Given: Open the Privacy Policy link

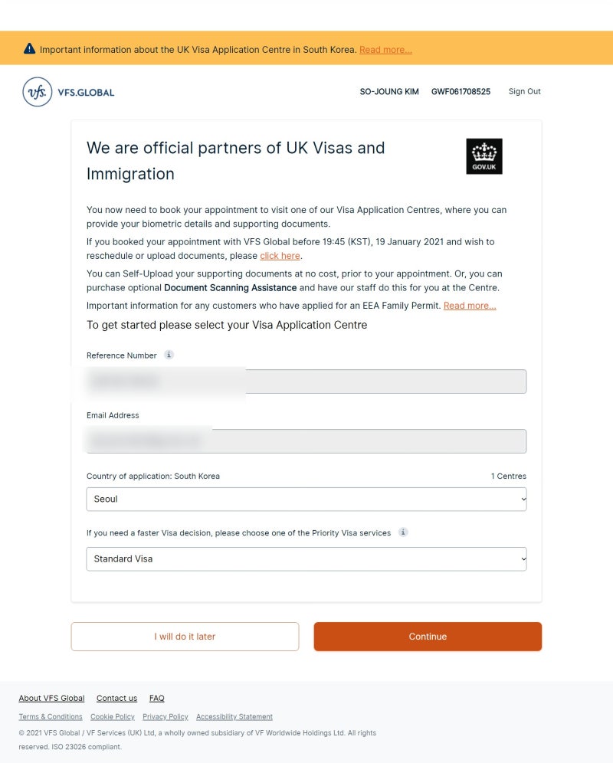Looking at the screenshot, I should coord(165,717).
